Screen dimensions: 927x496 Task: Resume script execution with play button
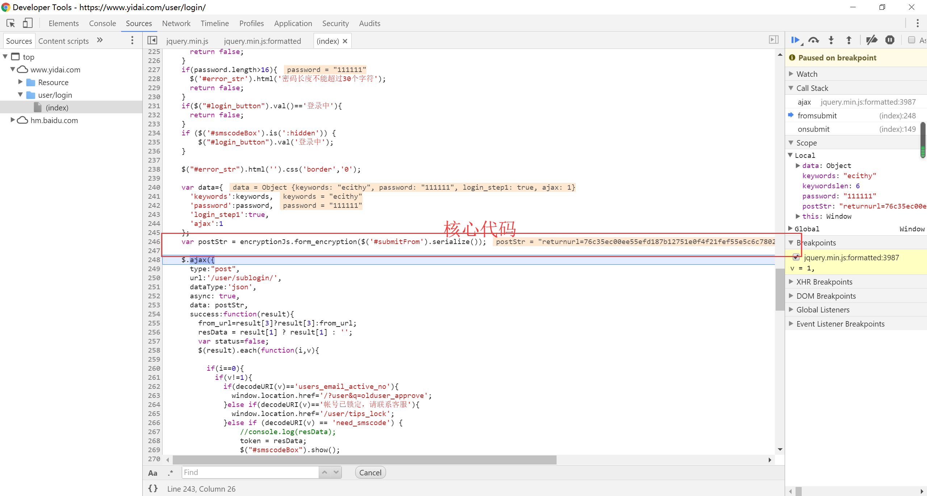tap(795, 40)
